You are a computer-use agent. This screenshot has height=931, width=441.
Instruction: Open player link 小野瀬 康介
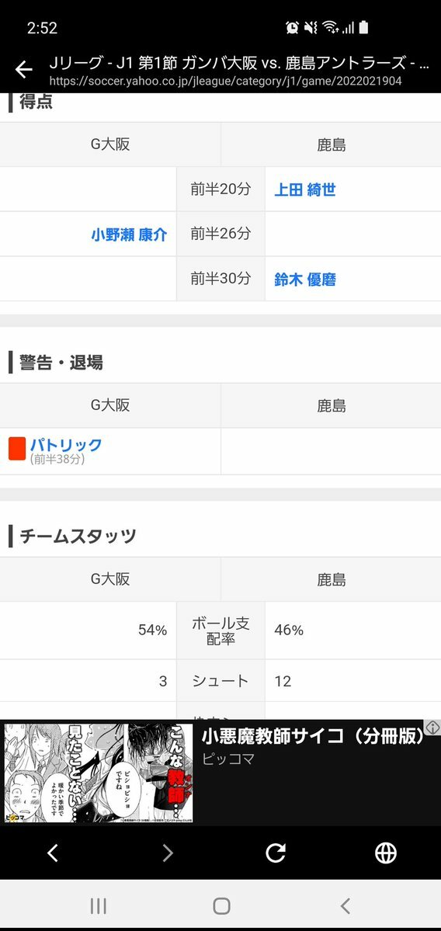pos(130,234)
